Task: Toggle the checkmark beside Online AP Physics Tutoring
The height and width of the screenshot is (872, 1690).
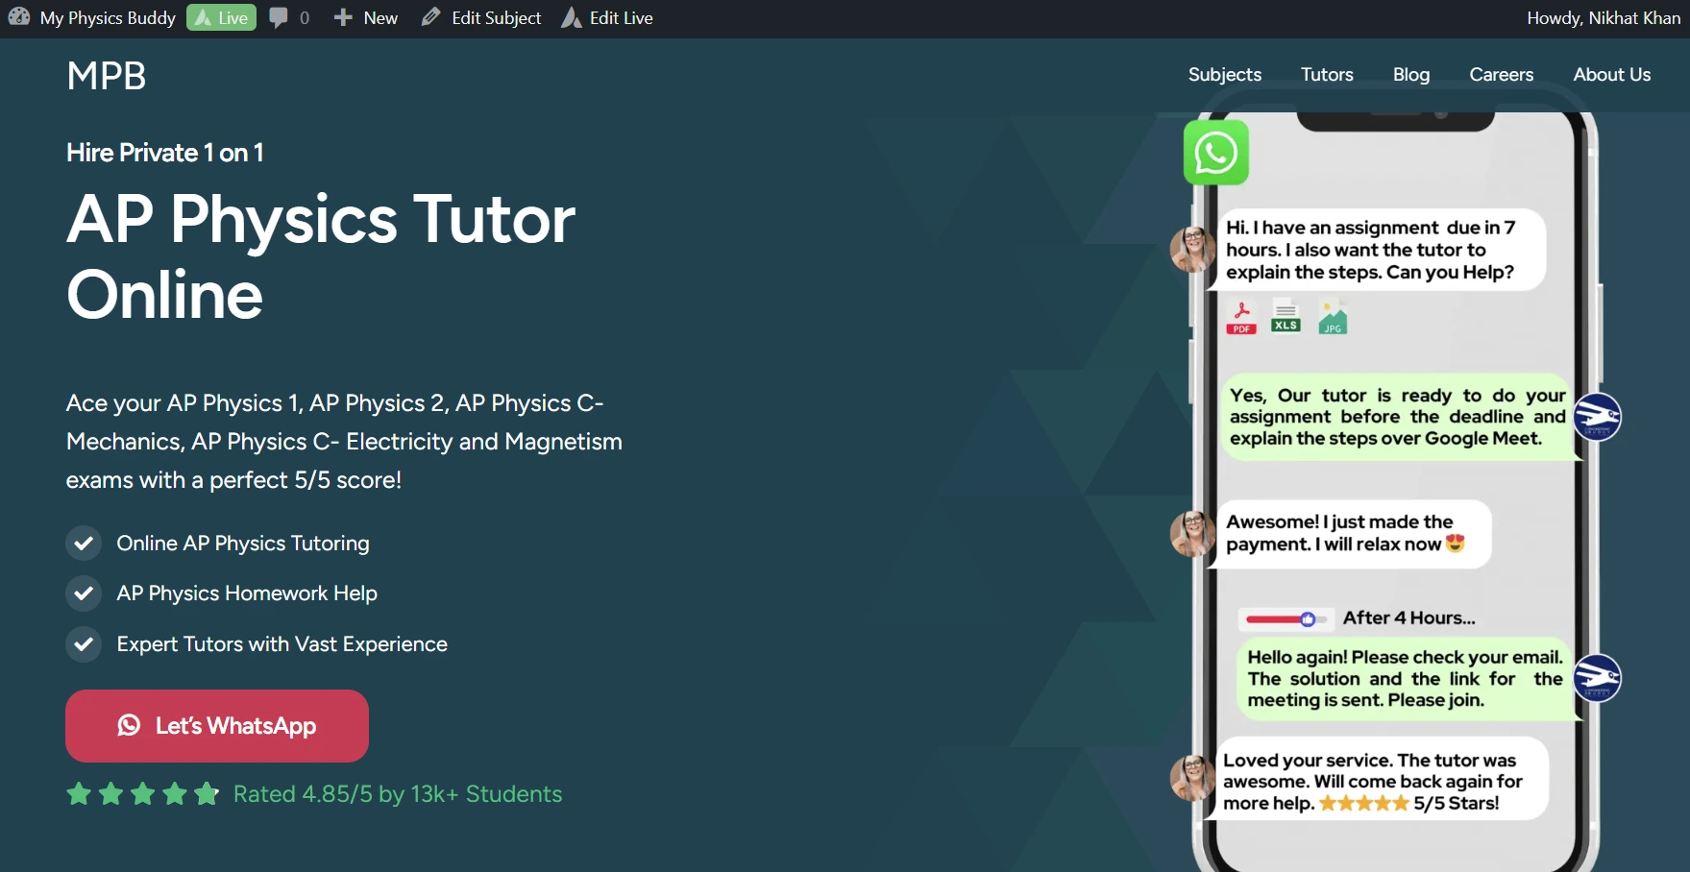Action: tap(84, 543)
